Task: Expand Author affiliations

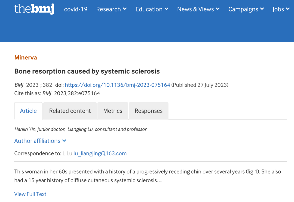Action: pos(40,141)
